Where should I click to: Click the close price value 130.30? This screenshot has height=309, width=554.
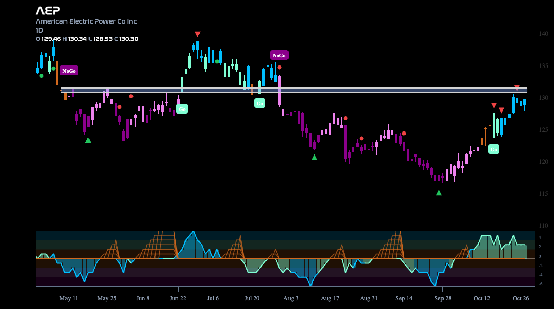point(128,39)
